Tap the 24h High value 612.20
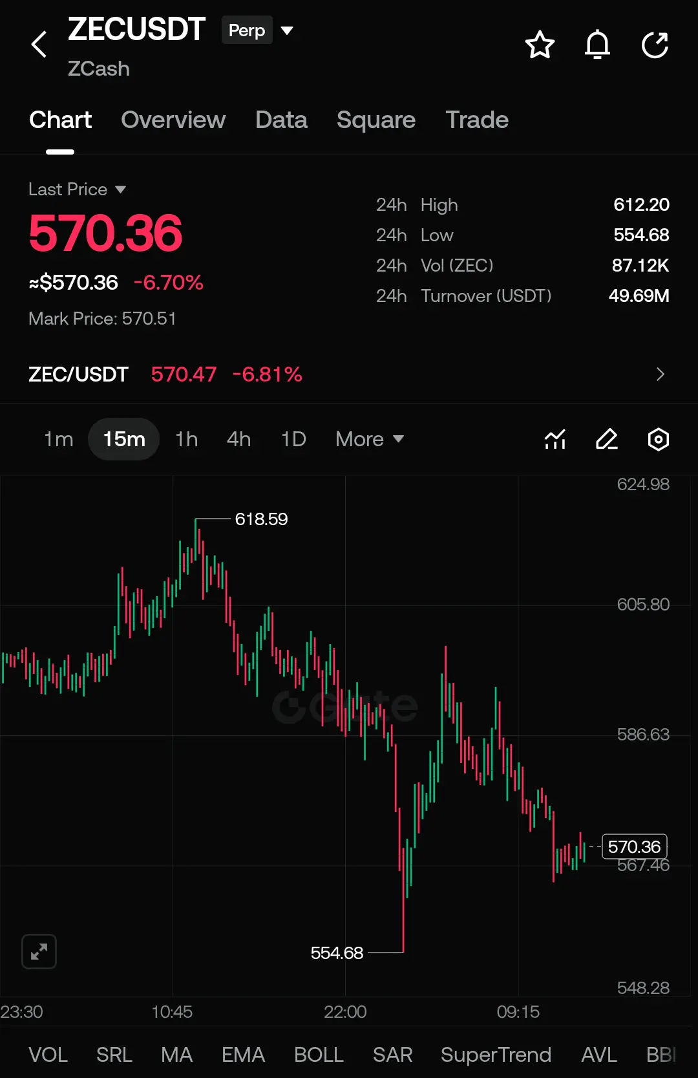Viewport: 698px width, 1078px height. [641, 205]
